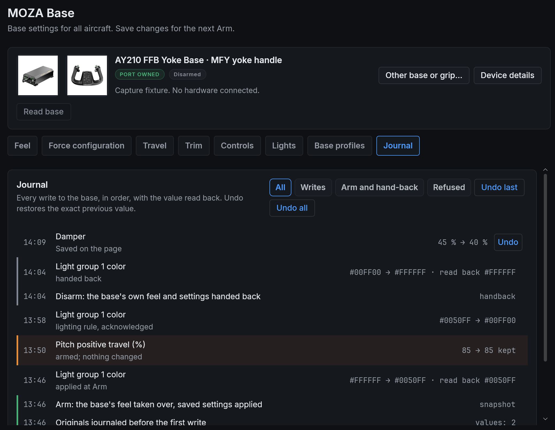Click the Undo last button
This screenshot has height=430, width=555.
pyautogui.click(x=499, y=187)
